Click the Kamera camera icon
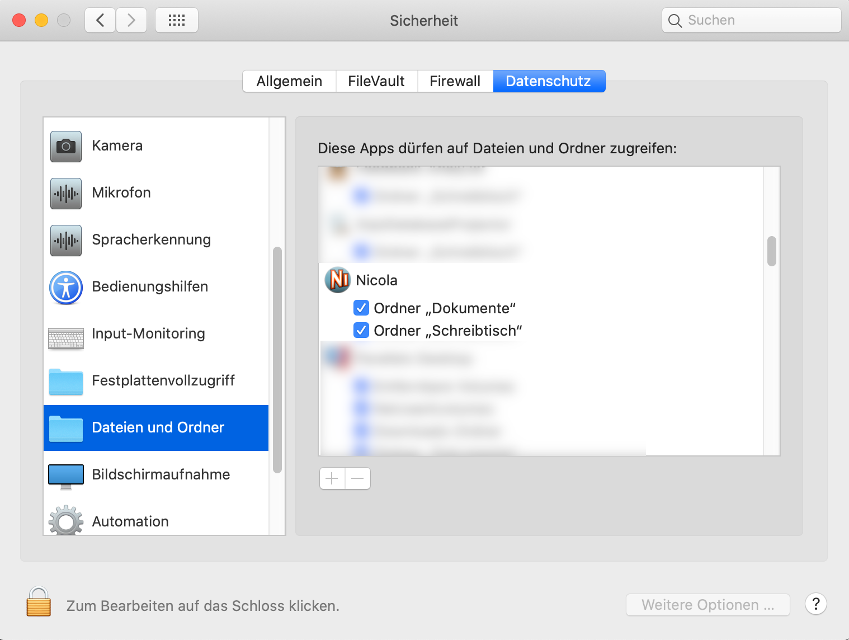The height and width of the screenshot is (640, 849). 66,146
